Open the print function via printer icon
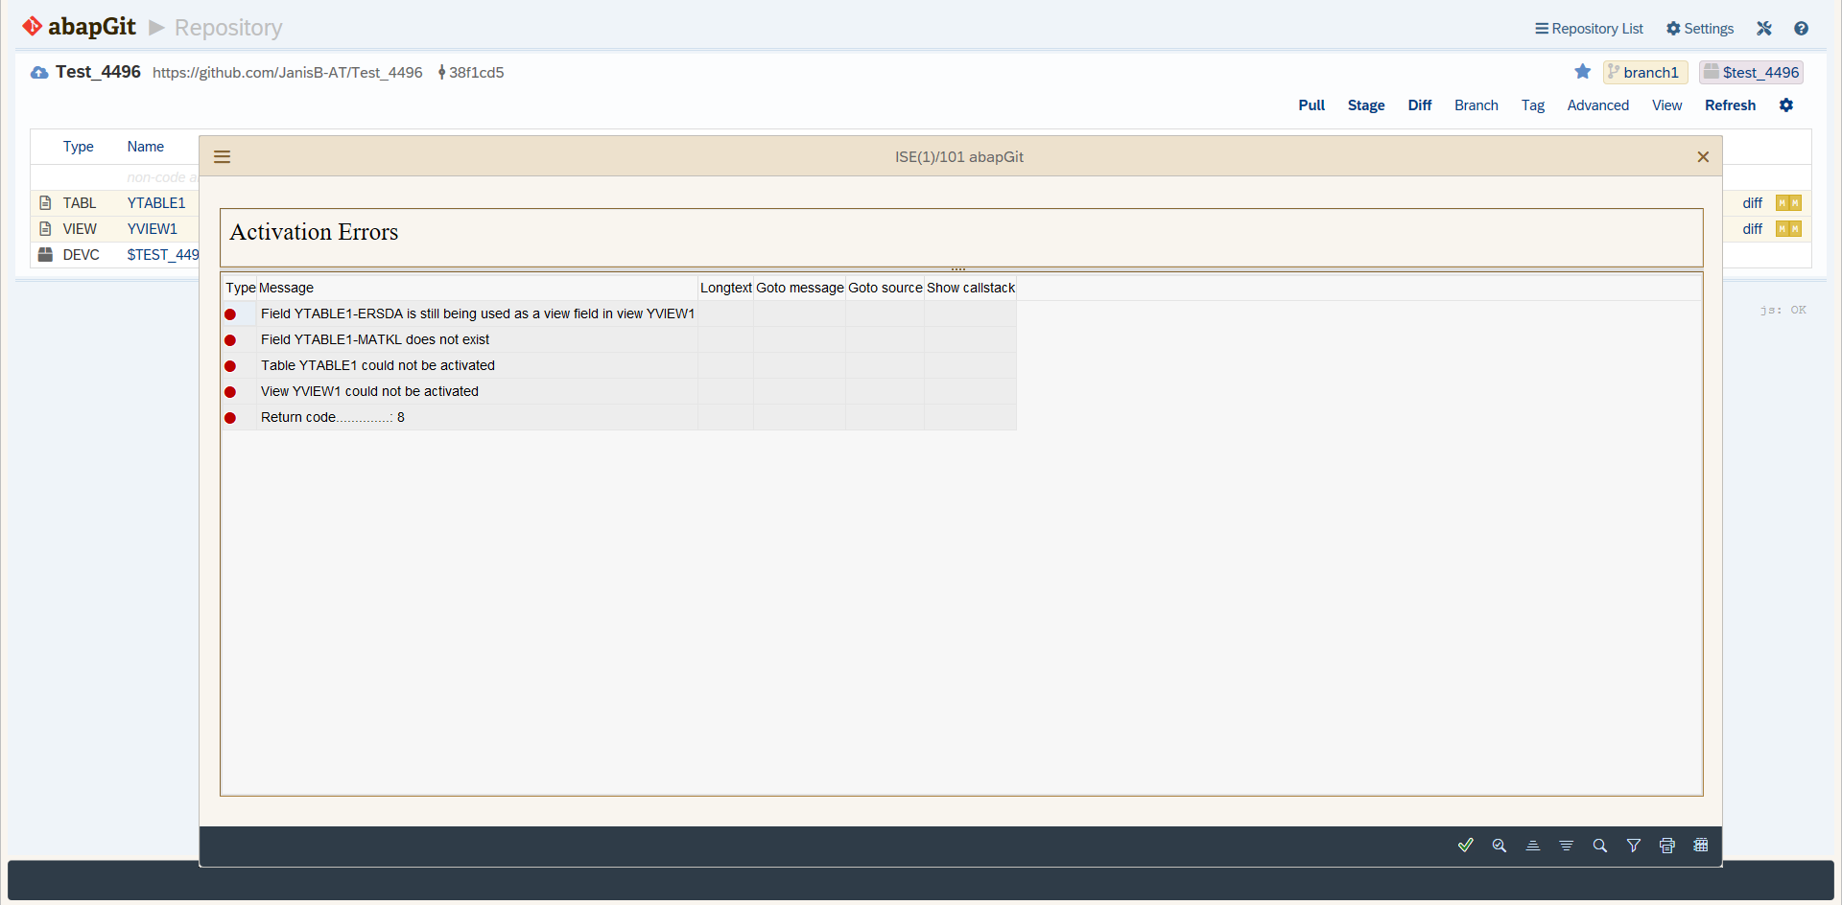 (1667, 846)
